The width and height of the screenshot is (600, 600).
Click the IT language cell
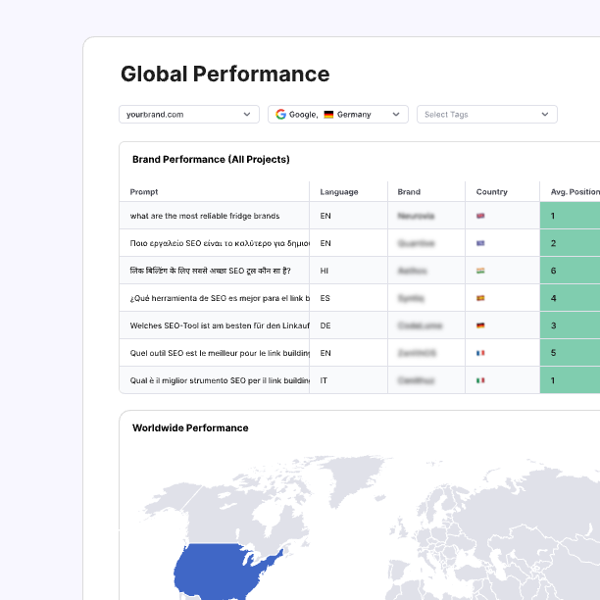point(324,380)
